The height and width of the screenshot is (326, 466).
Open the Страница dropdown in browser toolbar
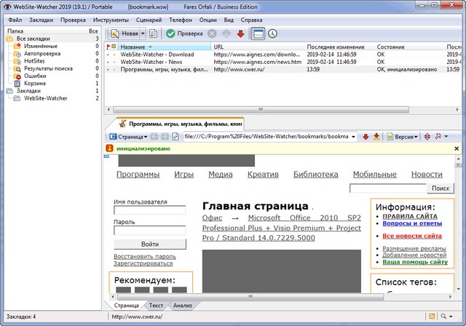[x=128, y=136]
